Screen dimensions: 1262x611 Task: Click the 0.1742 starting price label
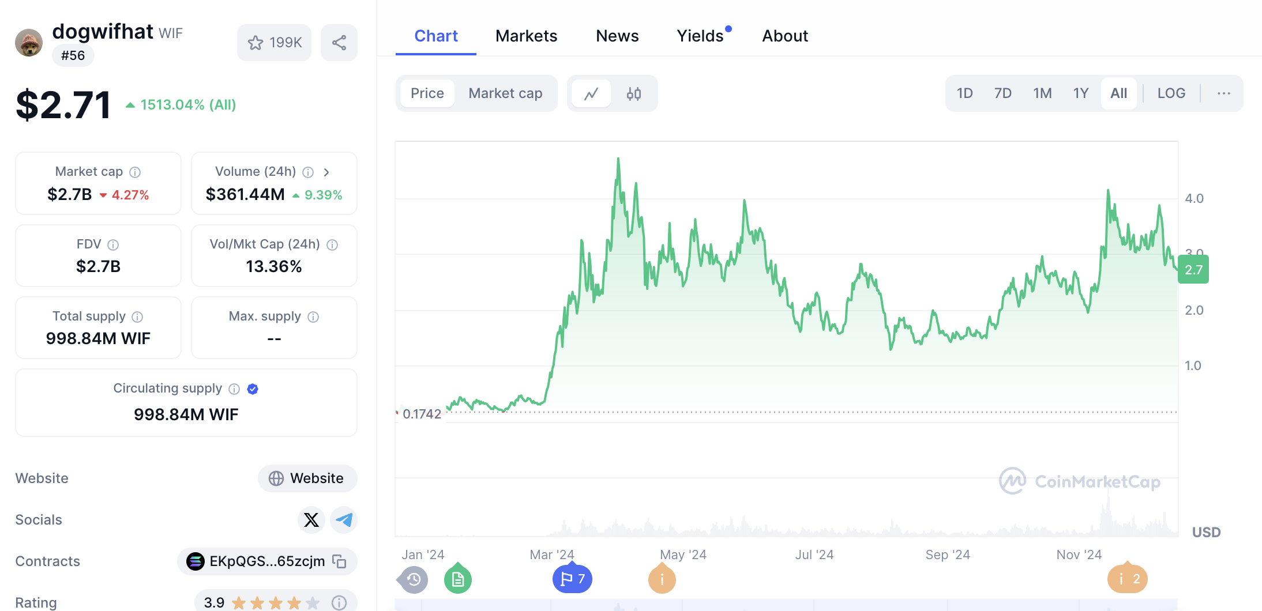(422, 414)
